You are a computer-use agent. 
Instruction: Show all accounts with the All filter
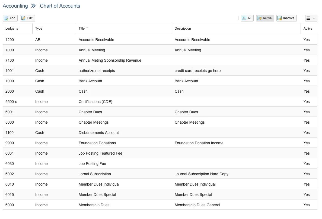click(247, 18)
